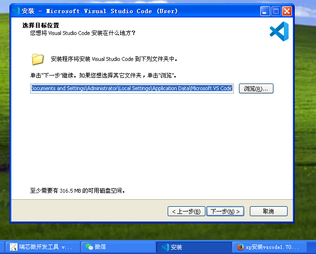
Task: Open WeChat (微信) from the taskbar
Action: click(x=119, y=247)
